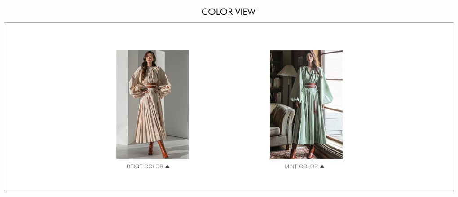Click the COLOR VIEW heading

pos(229,12)
